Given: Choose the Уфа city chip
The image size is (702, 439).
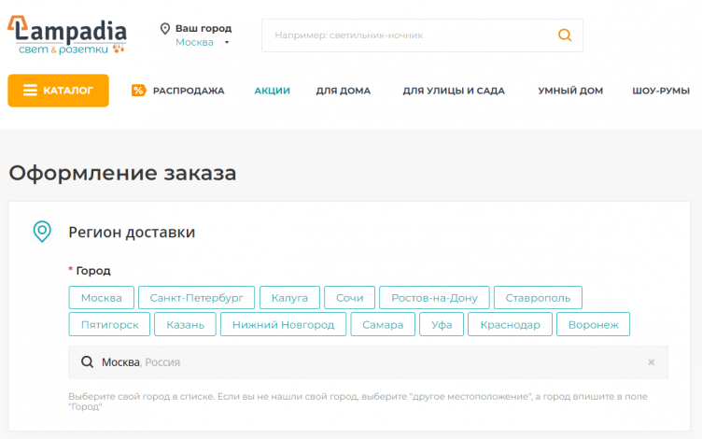Looking at the screenshot, I should click(x=442, y=324).
